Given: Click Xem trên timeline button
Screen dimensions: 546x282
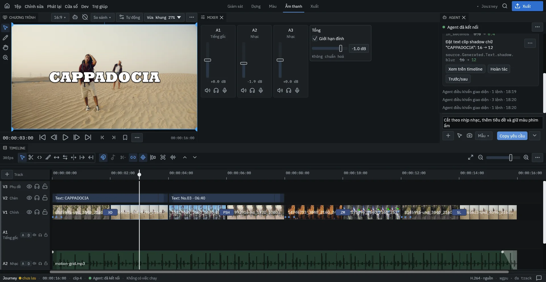Looking at the screenshot, I should [x=465, y=69].
